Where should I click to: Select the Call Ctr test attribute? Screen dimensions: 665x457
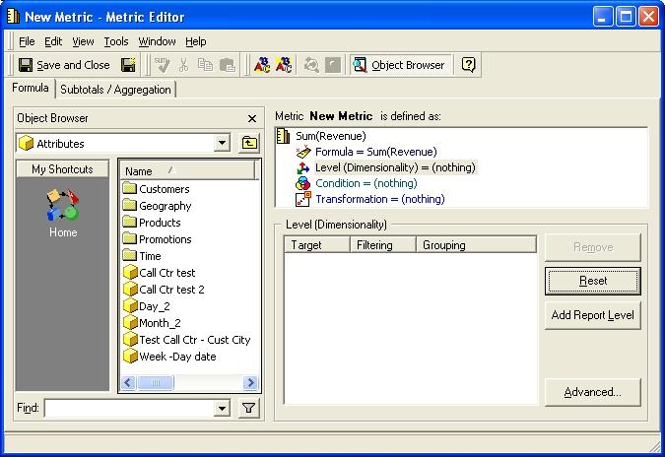[166, 273]
